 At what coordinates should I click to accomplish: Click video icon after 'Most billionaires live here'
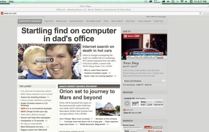tap(47, 127)
